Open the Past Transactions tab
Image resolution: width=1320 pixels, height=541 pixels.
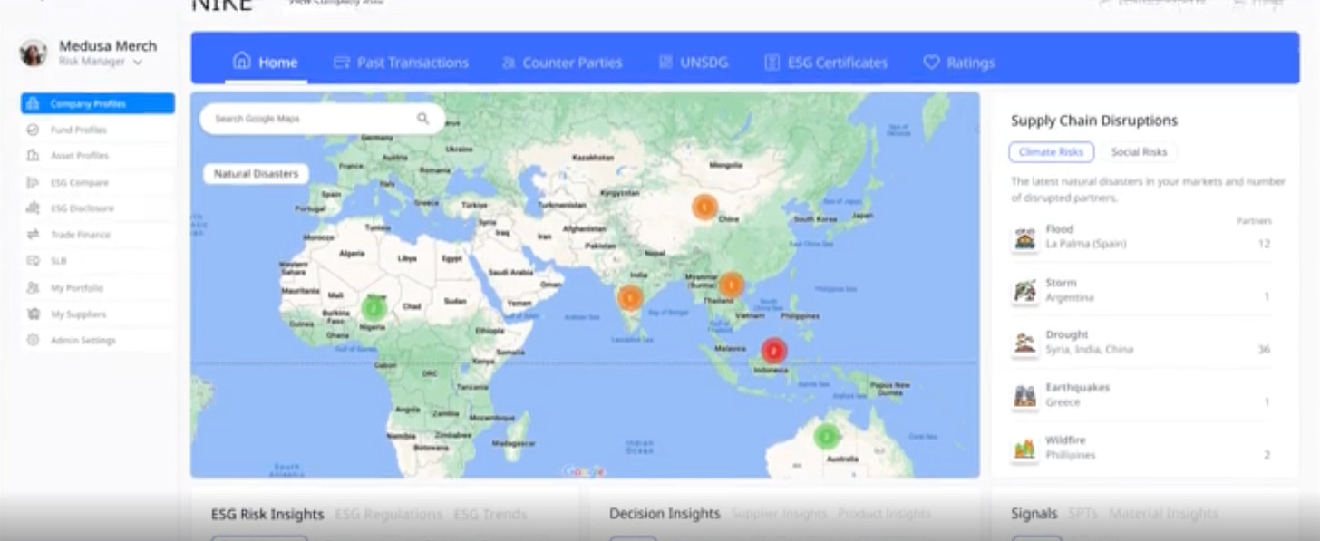point(401,63)
